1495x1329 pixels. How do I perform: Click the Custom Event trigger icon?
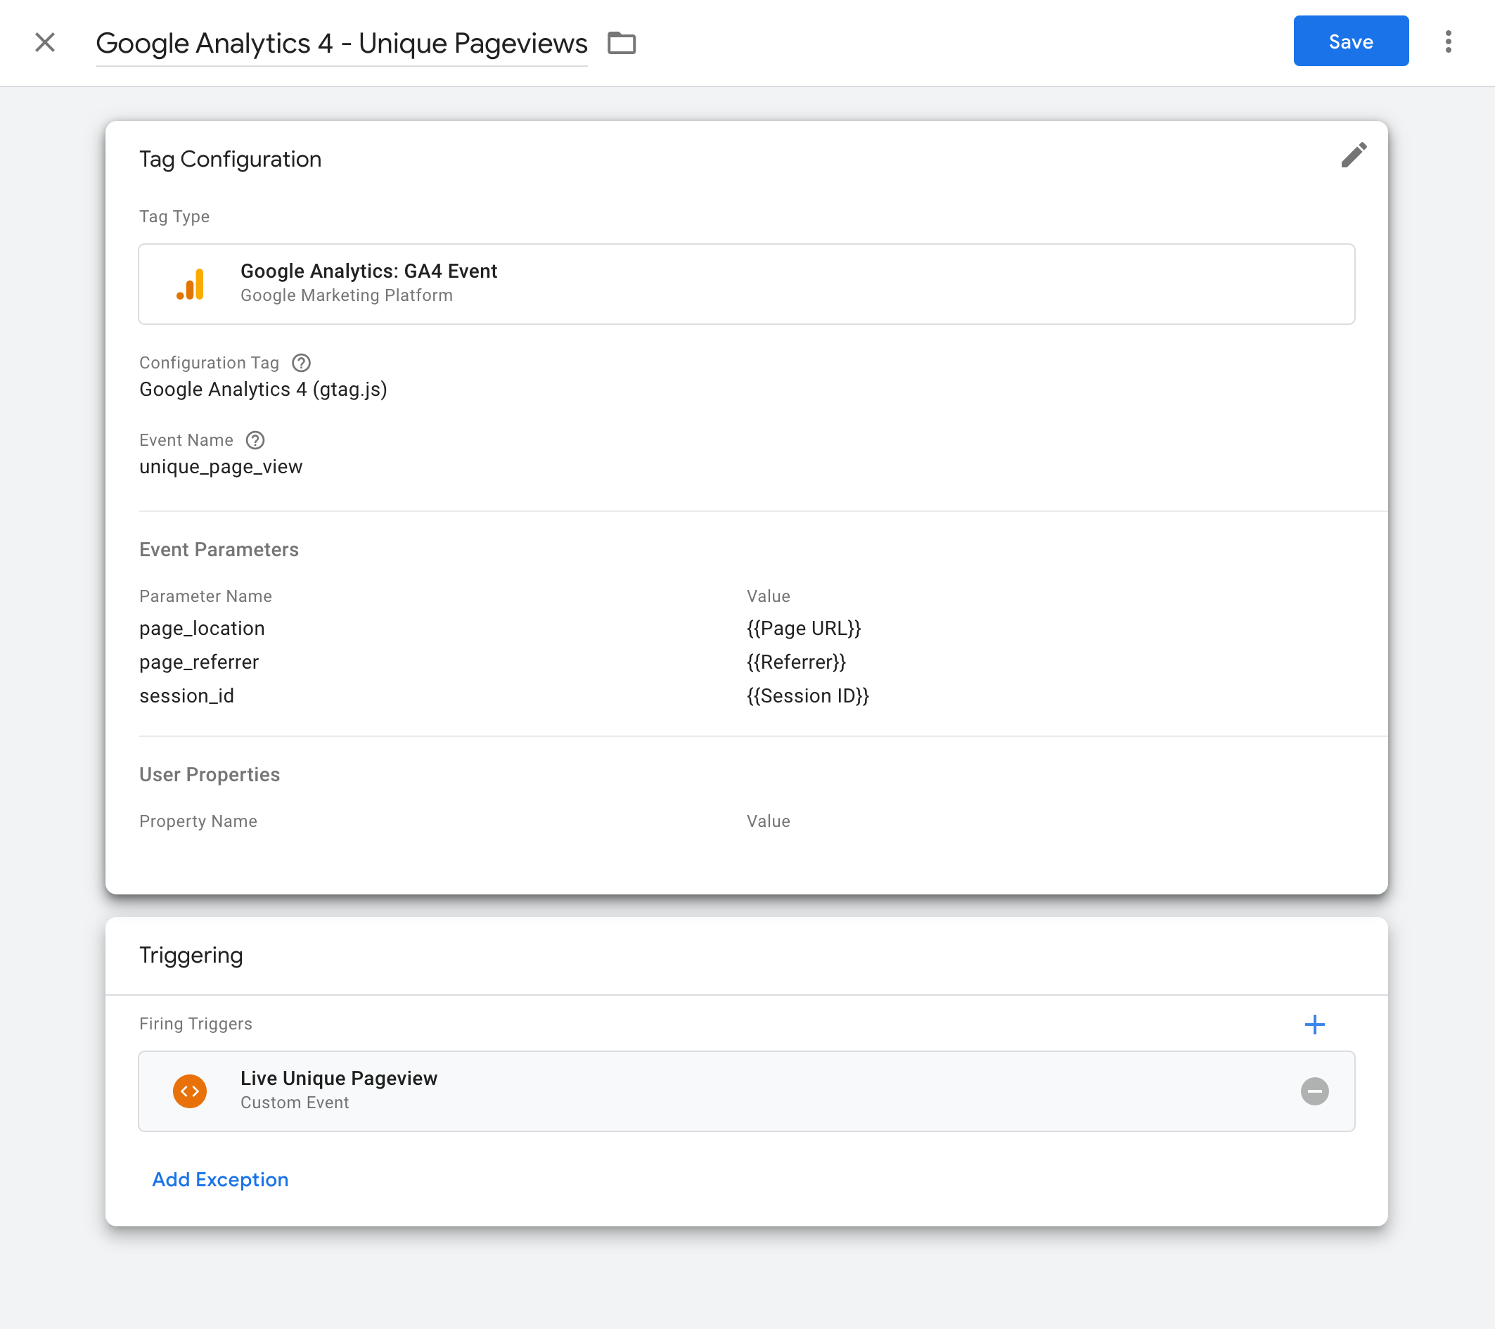click(x=189, y=1091)
